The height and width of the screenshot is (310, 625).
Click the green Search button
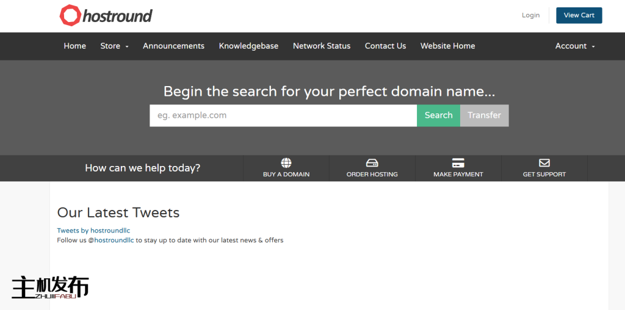click(x=438, y=115)
